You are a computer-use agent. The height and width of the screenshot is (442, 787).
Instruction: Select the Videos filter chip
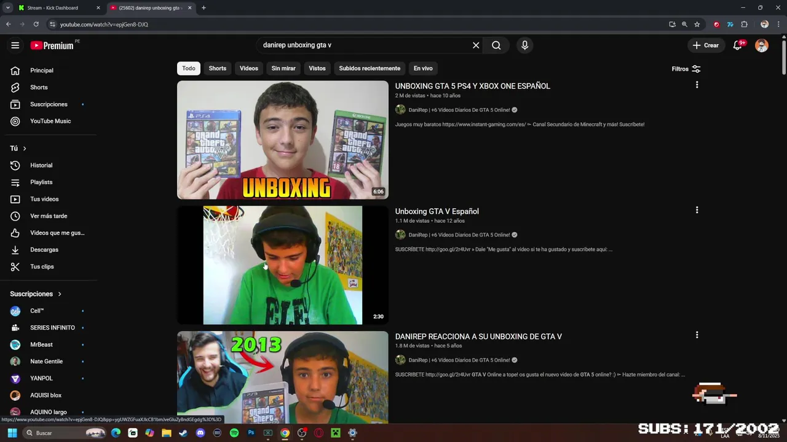click(248, 68)
